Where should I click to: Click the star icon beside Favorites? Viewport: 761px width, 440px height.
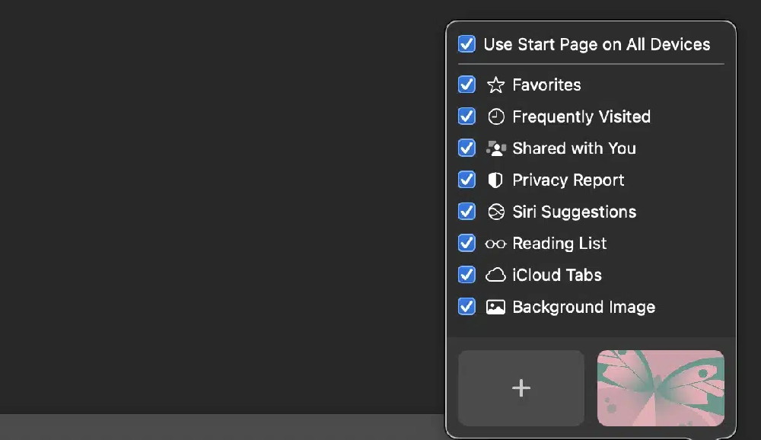click(x=495, y=85)
